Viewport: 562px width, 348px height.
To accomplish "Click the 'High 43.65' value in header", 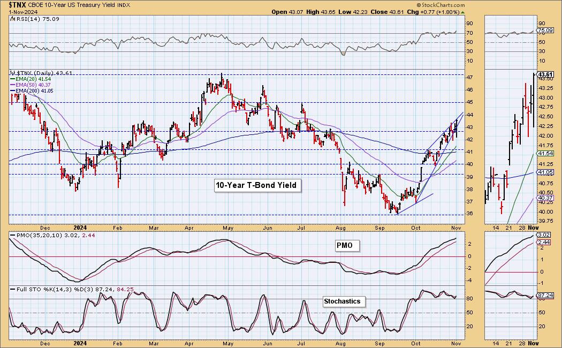I will pyautogui.click(x=321, y=12).
